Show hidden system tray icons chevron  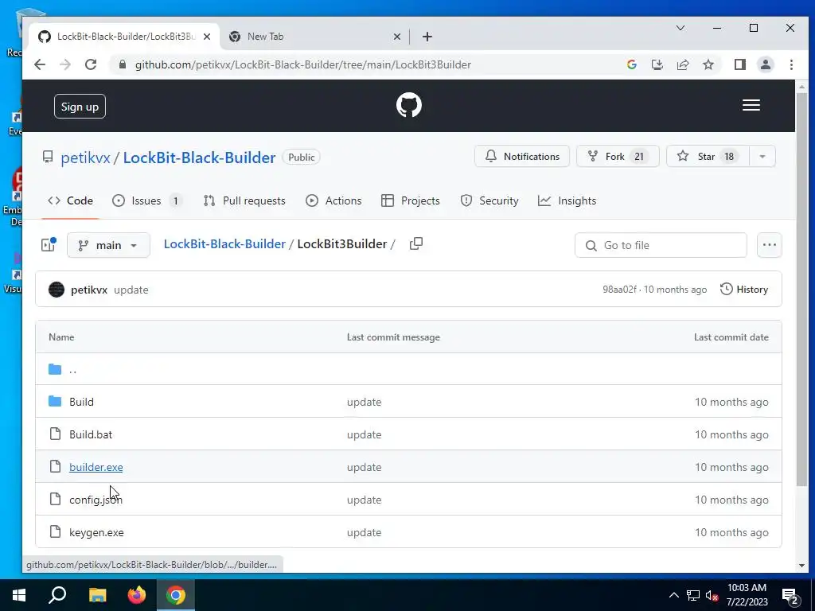pos(673,595)
